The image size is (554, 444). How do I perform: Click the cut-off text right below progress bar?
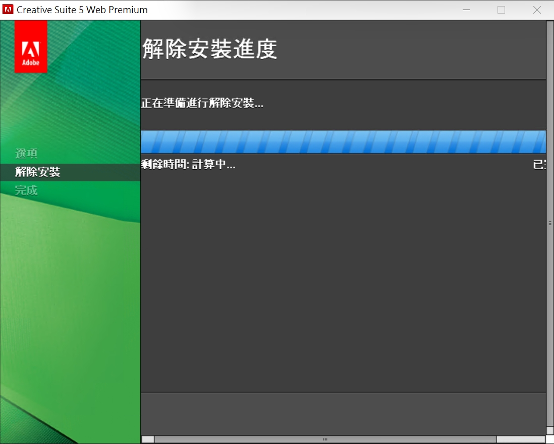[539, 165]
